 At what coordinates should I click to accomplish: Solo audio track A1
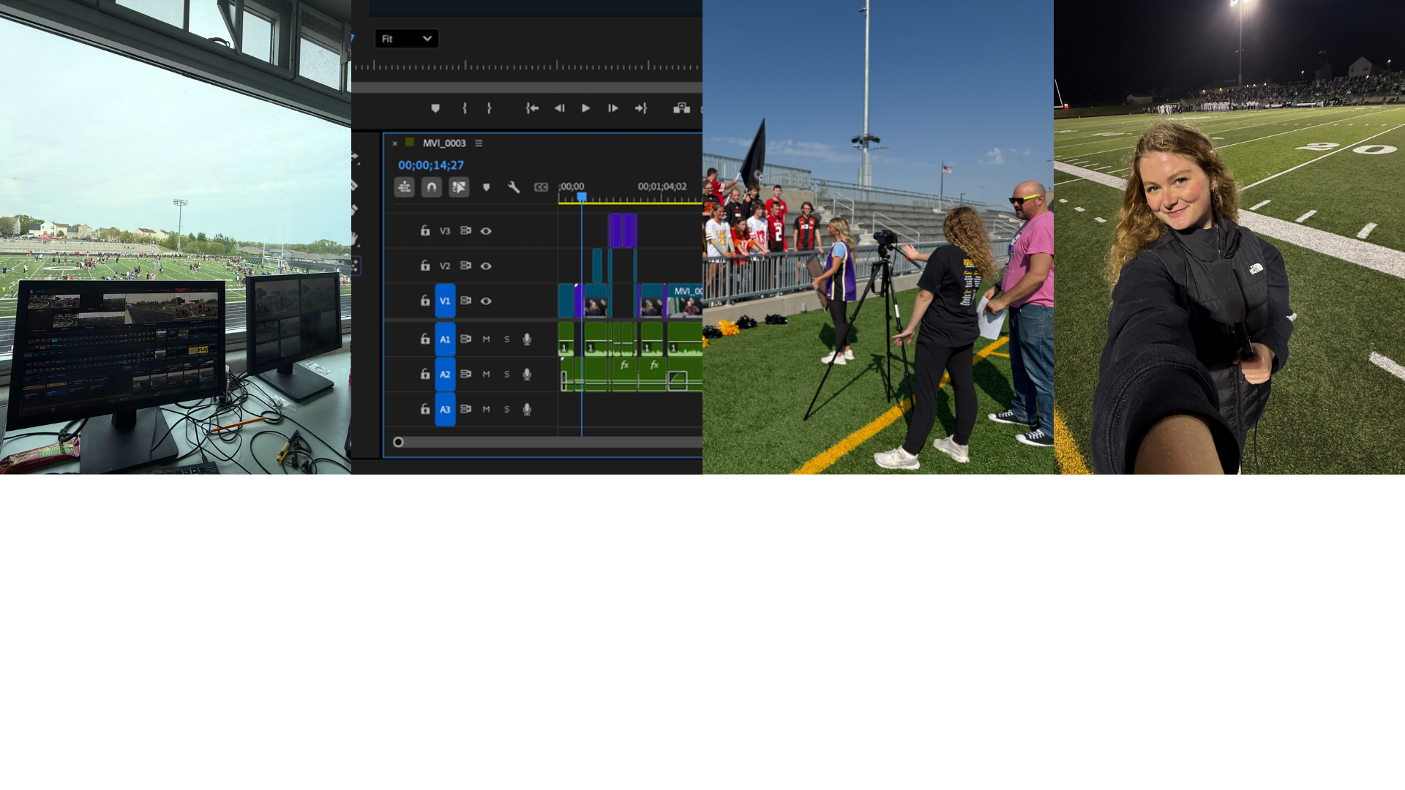[x=506, y=339]
